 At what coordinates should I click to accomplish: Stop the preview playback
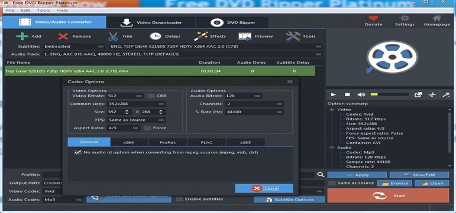[347, 94]
